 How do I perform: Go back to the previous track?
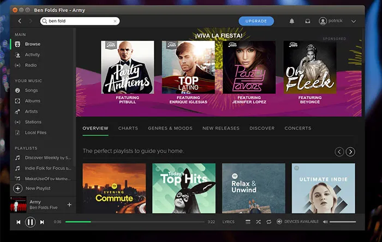pyautogui.click(x=18, y=222)
